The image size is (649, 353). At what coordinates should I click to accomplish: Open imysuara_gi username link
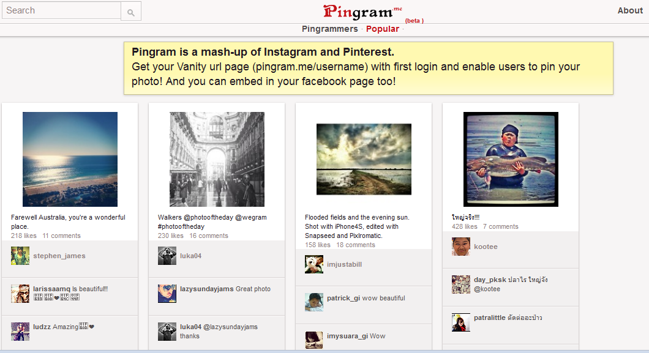347,336
